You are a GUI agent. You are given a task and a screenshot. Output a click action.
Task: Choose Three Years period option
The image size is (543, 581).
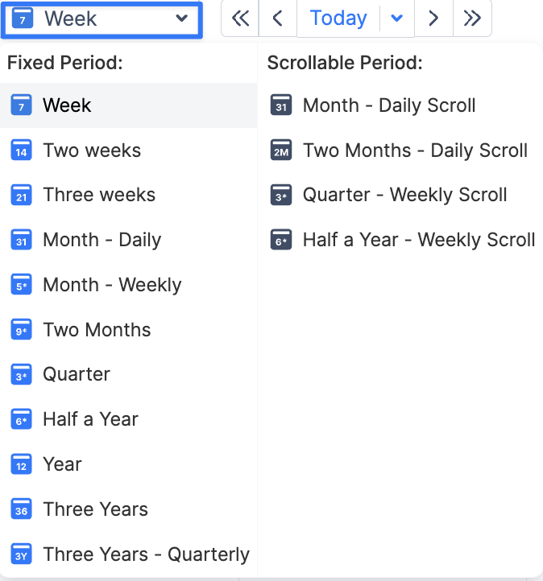click(95, 509)
